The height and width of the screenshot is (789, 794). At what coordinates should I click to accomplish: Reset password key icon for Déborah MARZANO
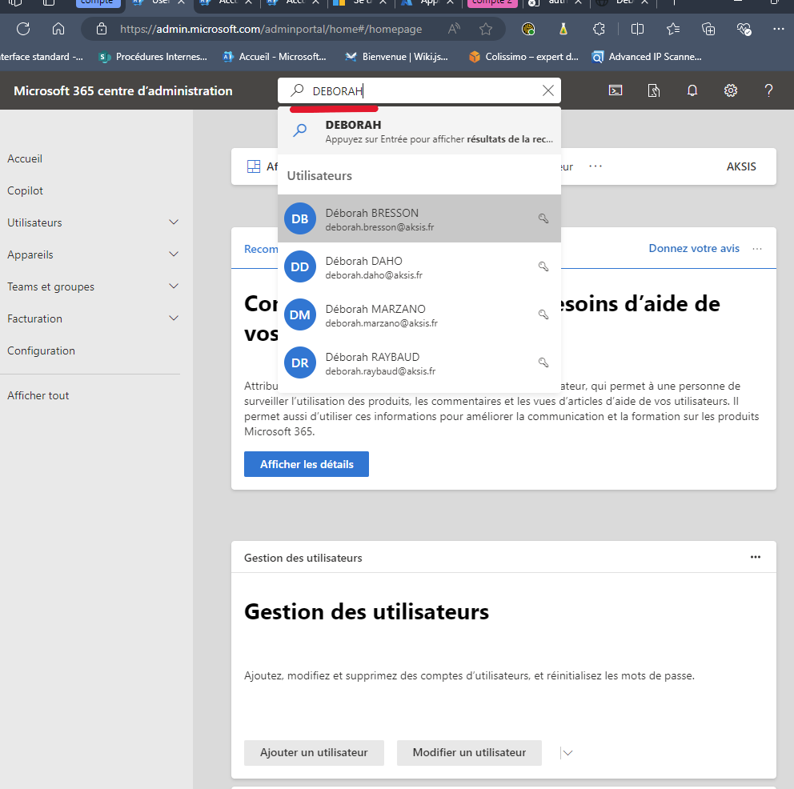click(543, 314)
